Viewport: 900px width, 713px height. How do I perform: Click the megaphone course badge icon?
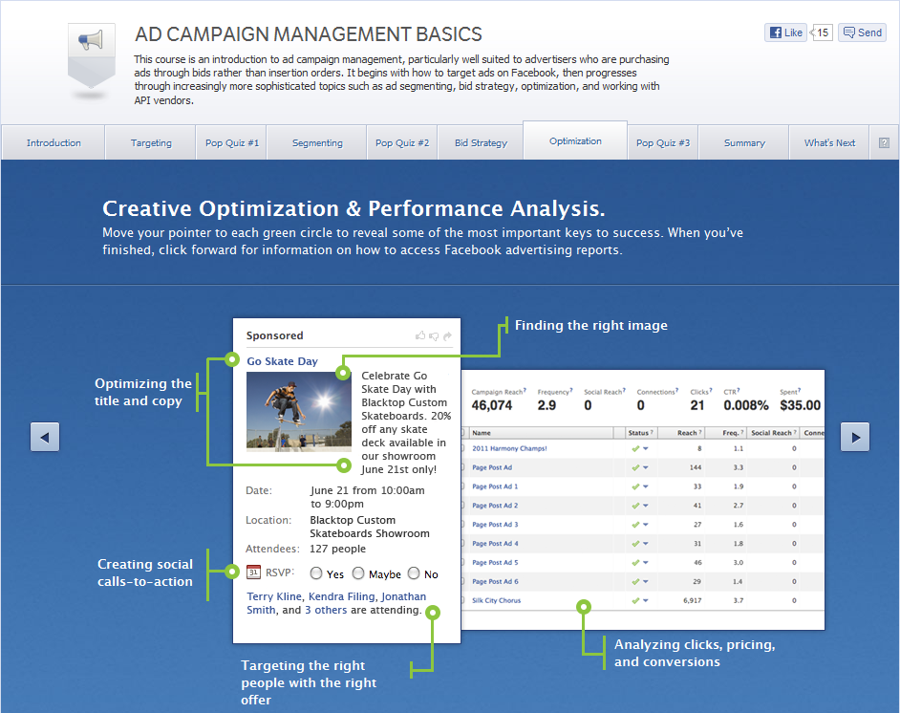[x=92, y=56]
